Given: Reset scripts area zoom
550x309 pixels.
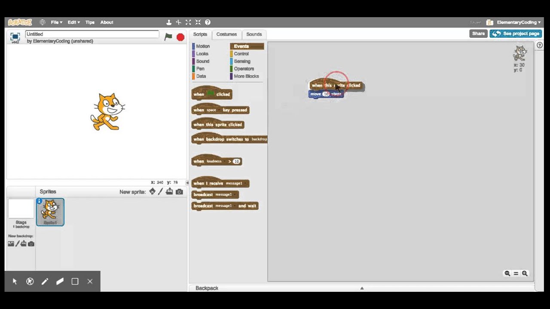Looking at the screenshot, I should tap(516, 273).
